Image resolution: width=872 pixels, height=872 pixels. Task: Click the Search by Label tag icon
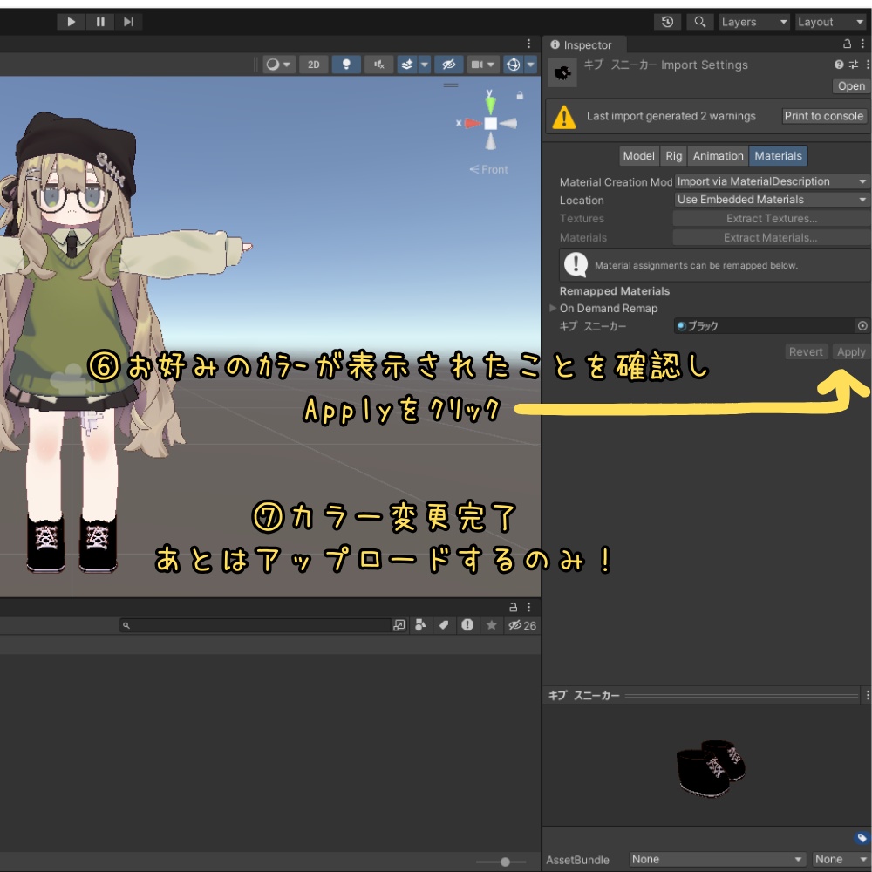pyautogui.click(x=444, y=625)
